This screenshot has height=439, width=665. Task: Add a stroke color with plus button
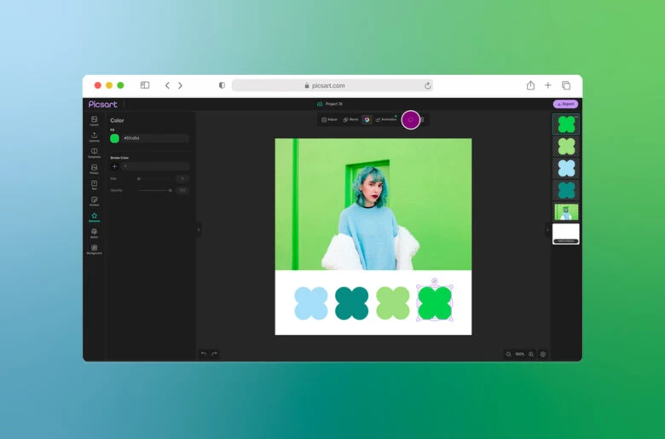(114, 166)
